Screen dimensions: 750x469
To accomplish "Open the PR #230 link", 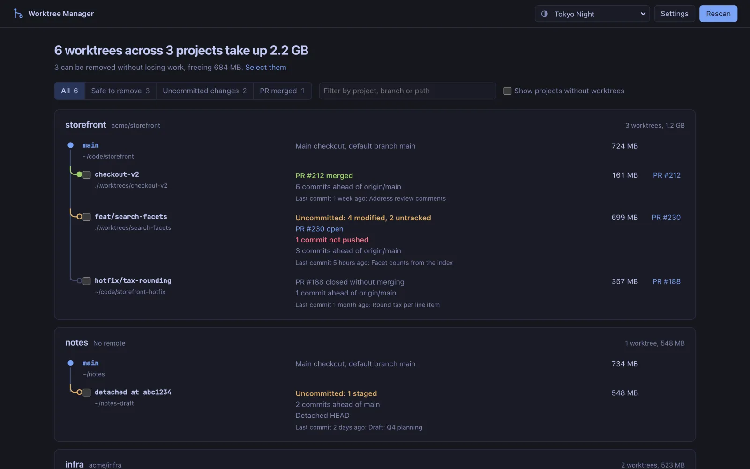I will 666,217.
